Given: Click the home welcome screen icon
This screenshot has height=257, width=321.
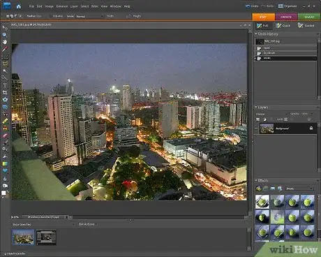Looking at the screenshot, I should coord(19,6).
